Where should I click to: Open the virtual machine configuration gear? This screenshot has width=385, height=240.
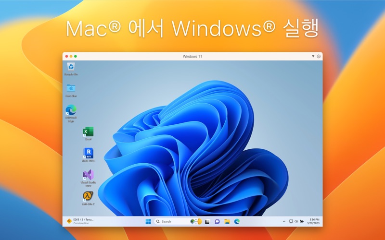point(319,56)
